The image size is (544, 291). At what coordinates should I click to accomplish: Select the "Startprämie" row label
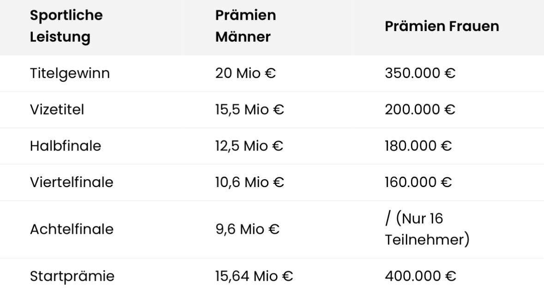pos(72,277)
